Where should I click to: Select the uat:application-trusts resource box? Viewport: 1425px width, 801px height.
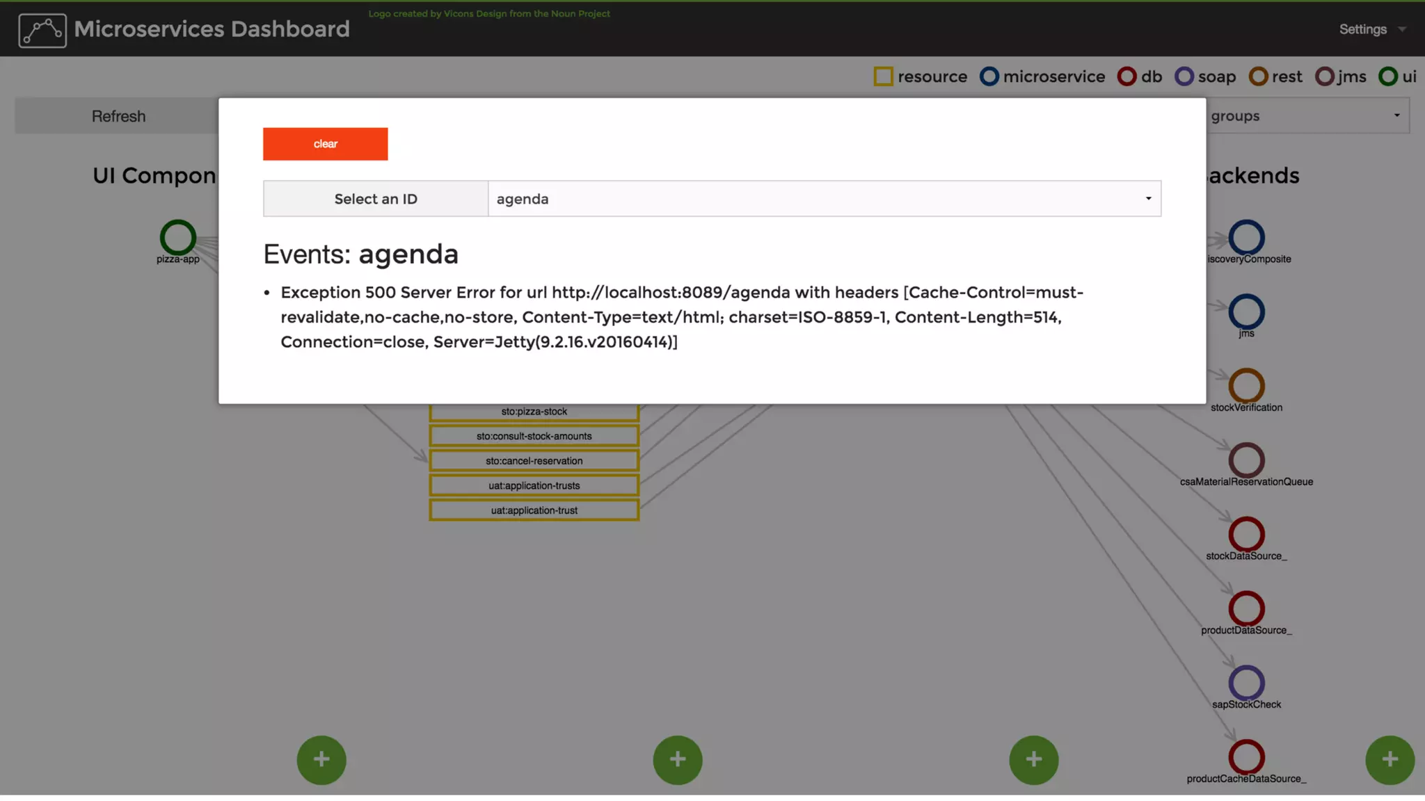pos(534,485)
